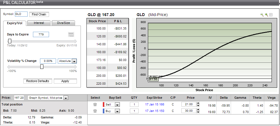
Task: Click the QTY field of the Buy row
Action: click(134, 111)
